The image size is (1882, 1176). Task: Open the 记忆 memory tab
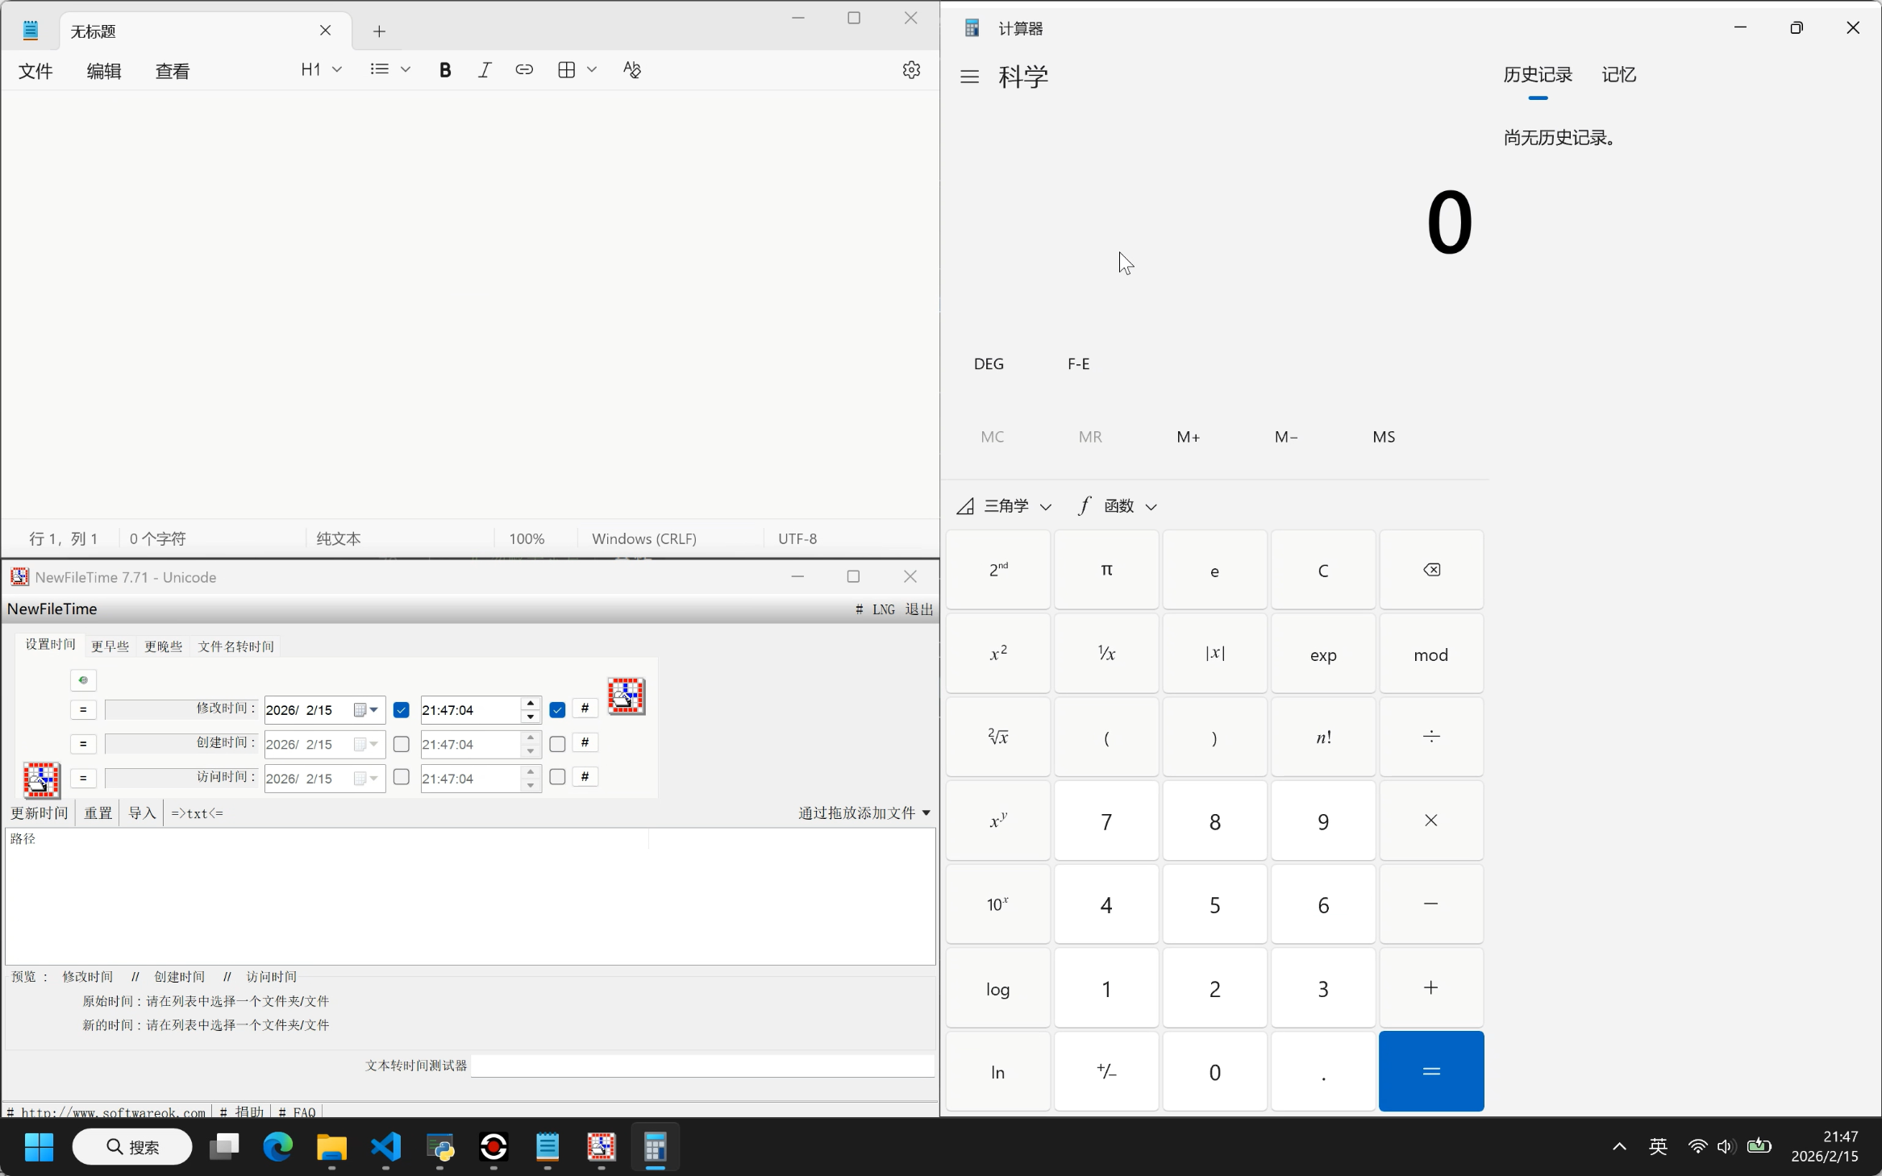click(1618, 75)
